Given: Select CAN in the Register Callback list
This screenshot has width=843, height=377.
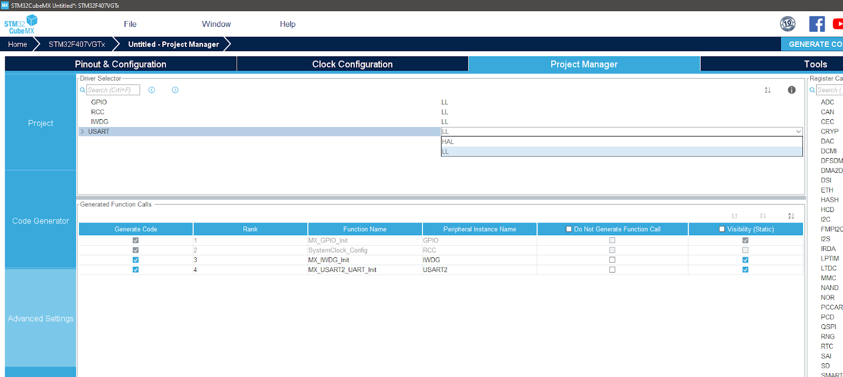Looking at the screenshot, I should coord(827,112).
